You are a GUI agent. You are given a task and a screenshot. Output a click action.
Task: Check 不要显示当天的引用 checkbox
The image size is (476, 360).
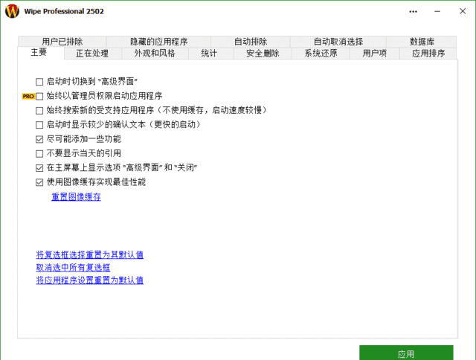click(39, 153)
